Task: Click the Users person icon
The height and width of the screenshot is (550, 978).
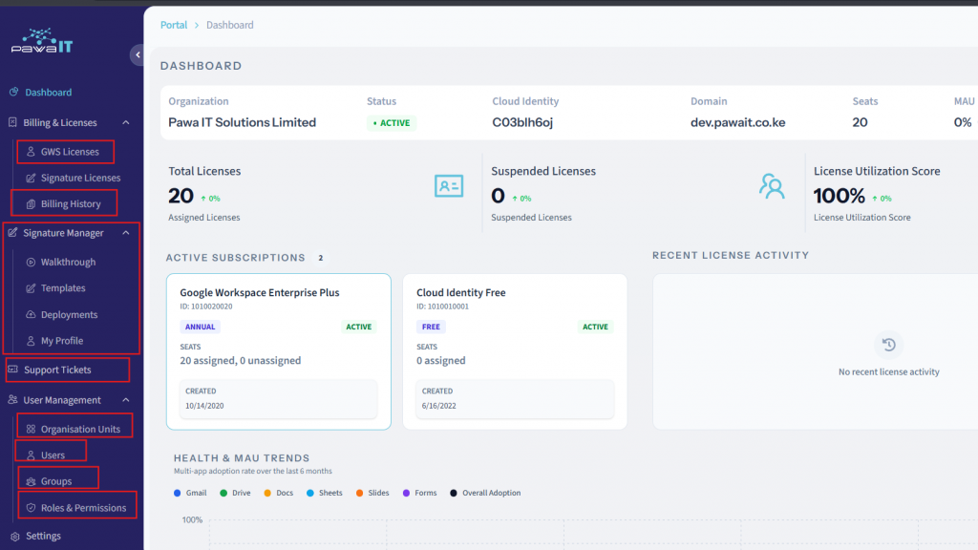Action: coord(31,455)
